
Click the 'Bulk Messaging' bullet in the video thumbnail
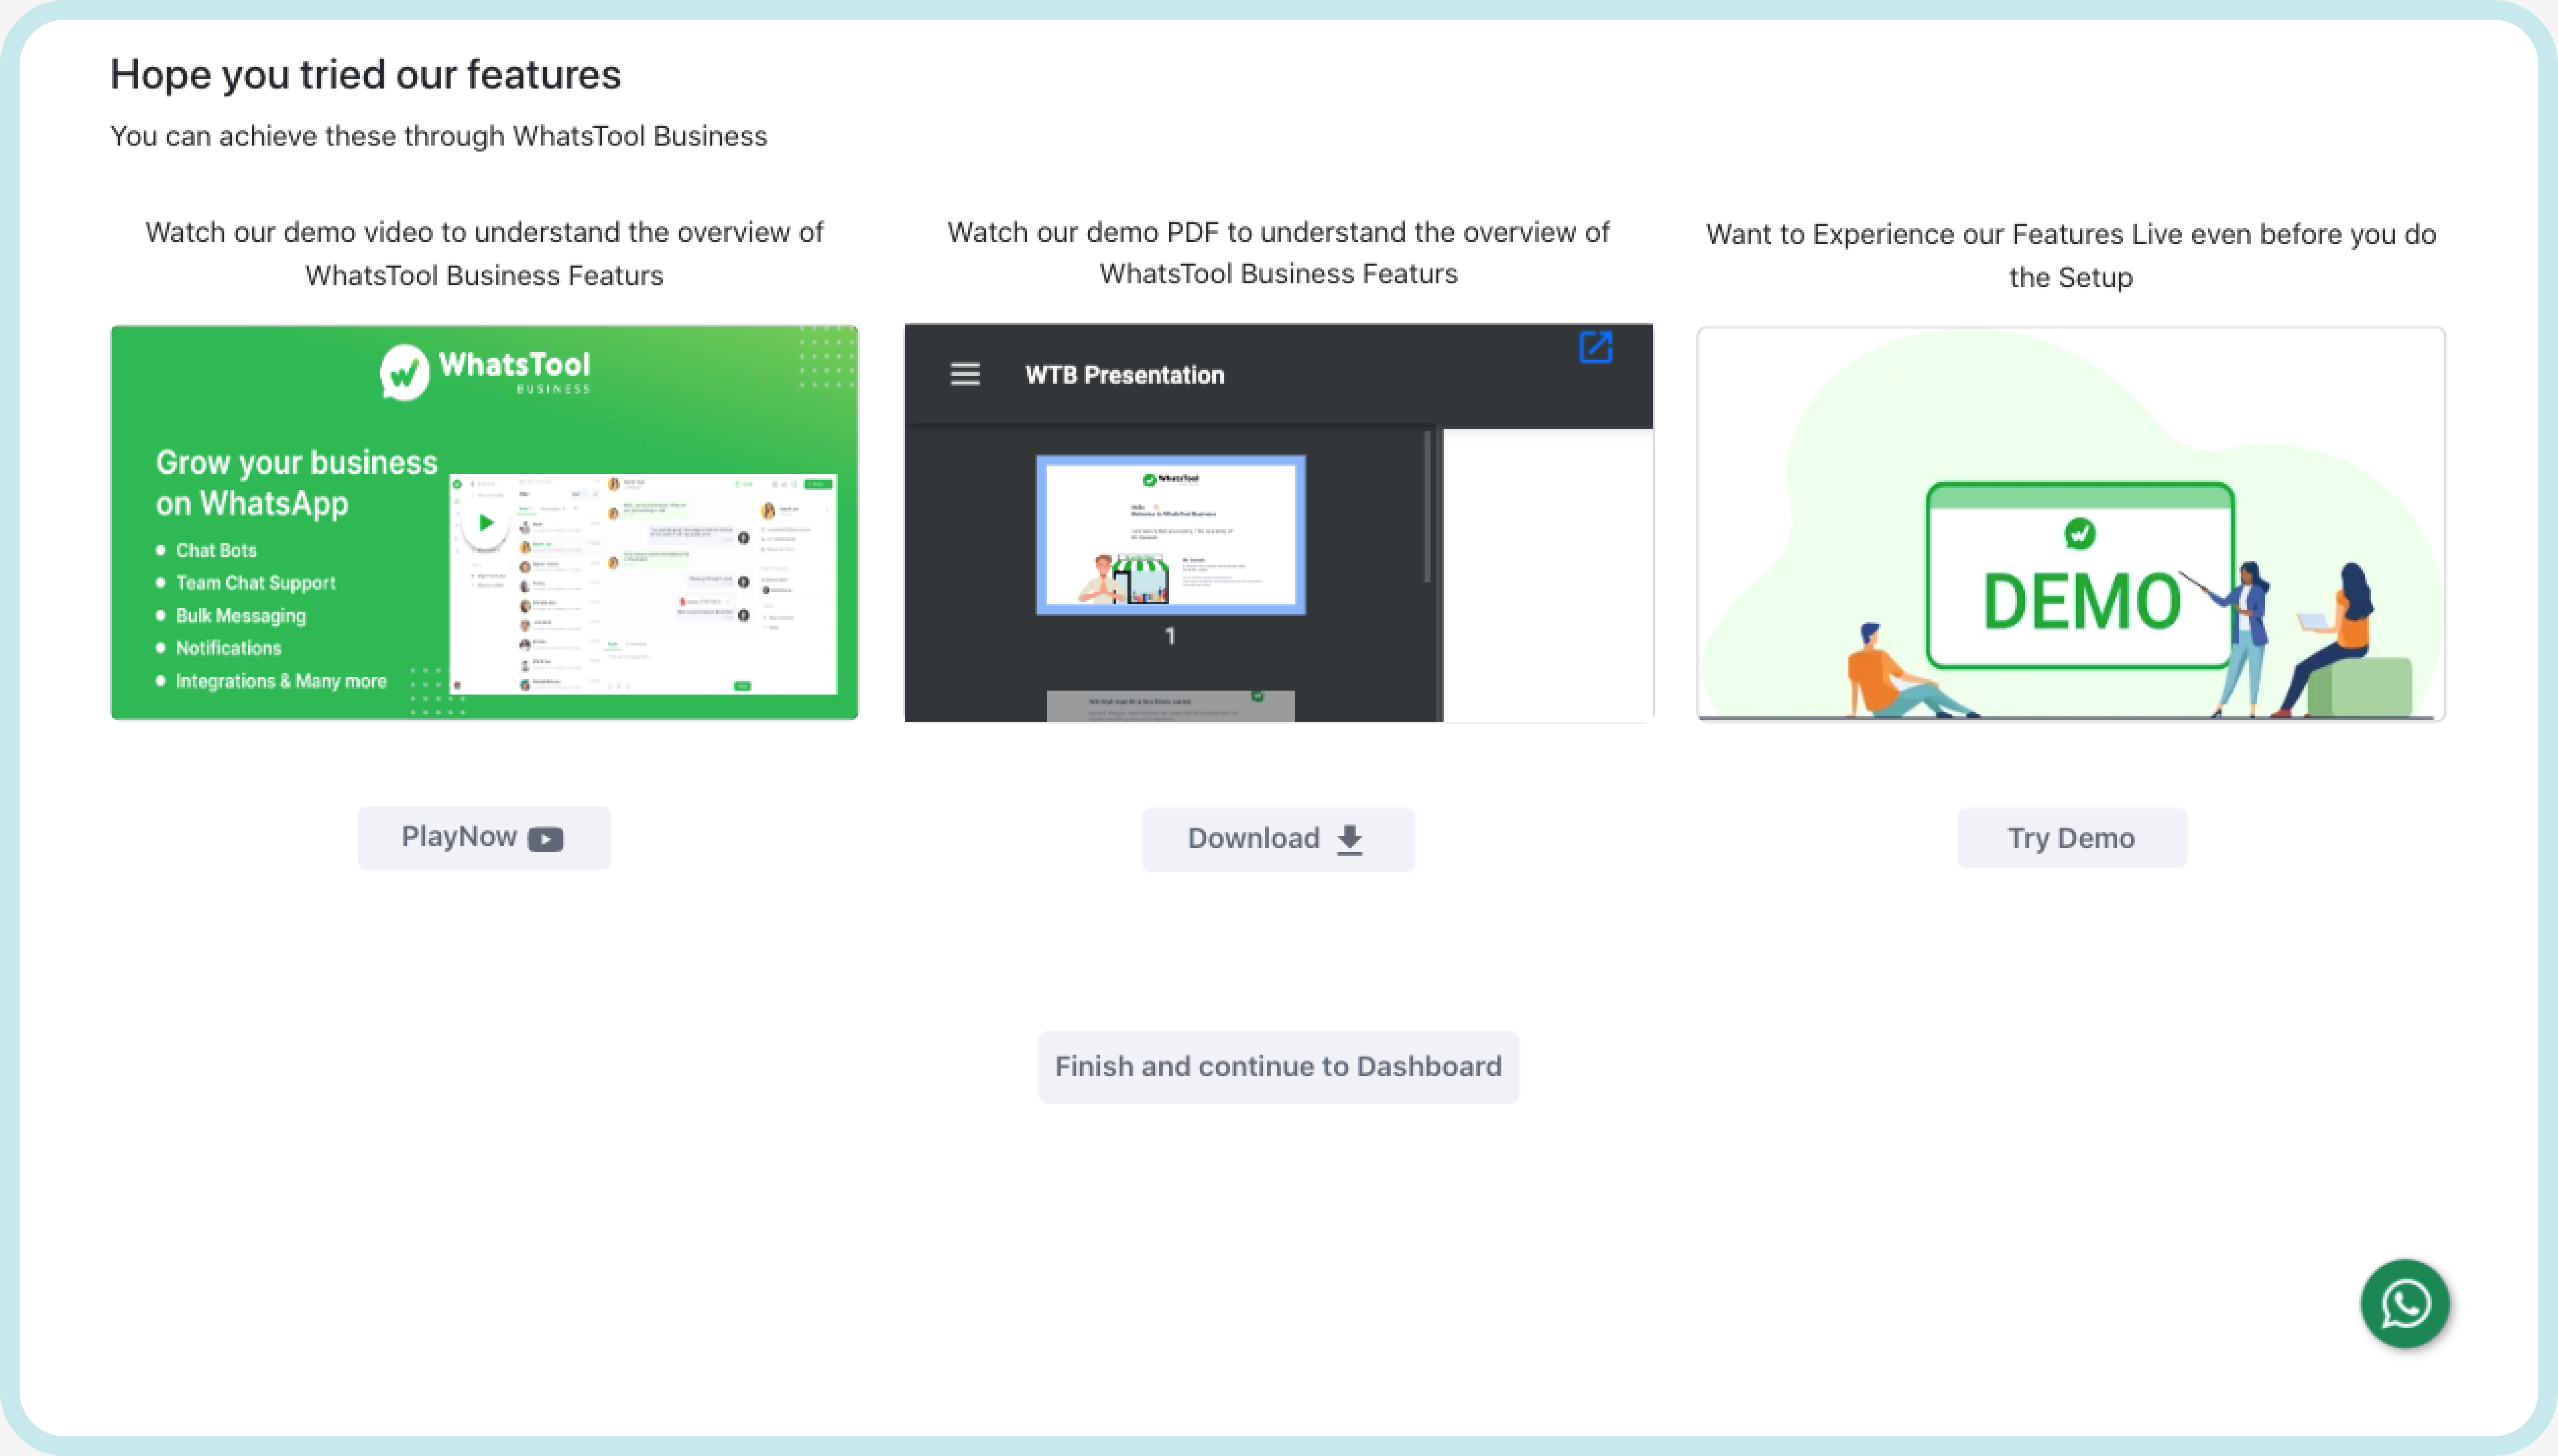(241, 616)
